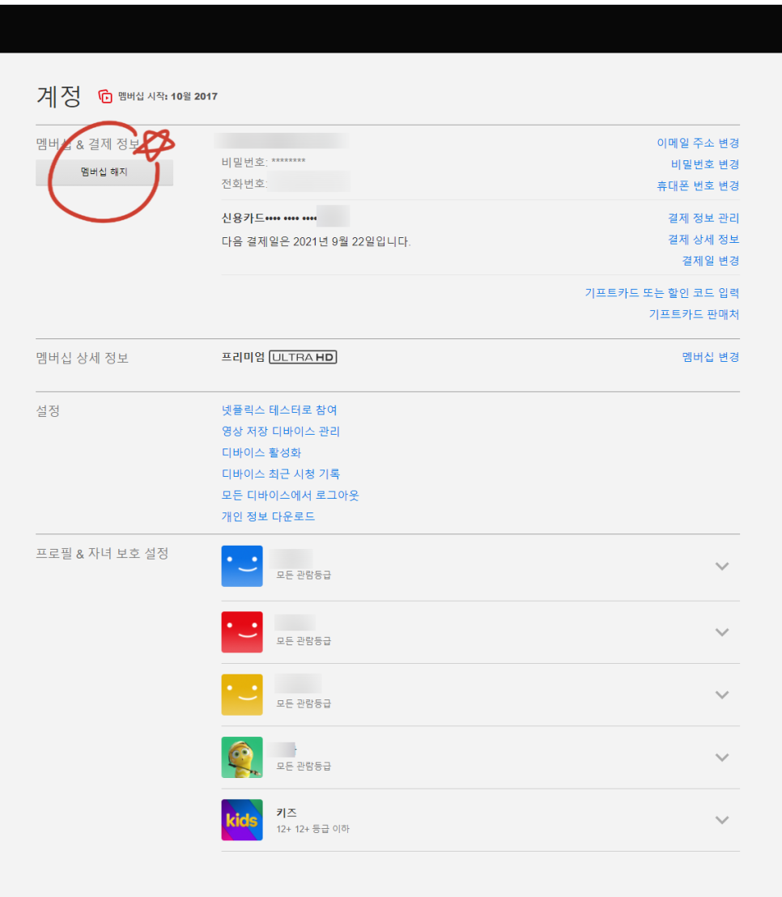Open 결제 정보 관리 link
This screenshot has height=897, width=782.
point(703,218)
